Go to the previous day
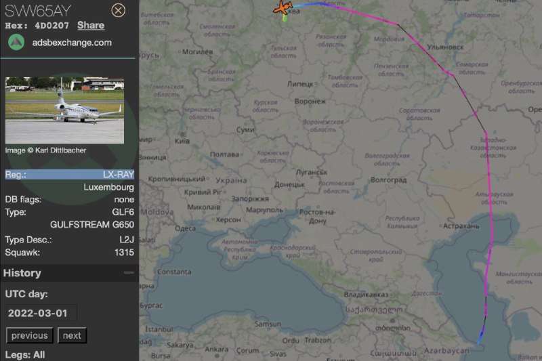This screenshot has height=361, width=542. pos(30,335)
